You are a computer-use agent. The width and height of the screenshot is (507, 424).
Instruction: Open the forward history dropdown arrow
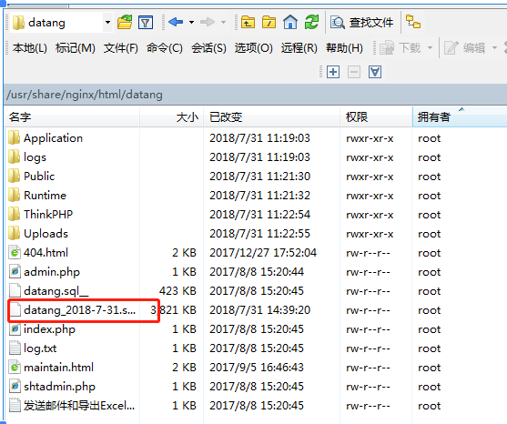click(223, 23)
